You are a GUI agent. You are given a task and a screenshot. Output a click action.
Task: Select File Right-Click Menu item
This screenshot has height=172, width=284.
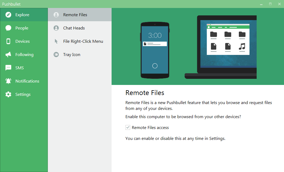[x=80, y=41]
